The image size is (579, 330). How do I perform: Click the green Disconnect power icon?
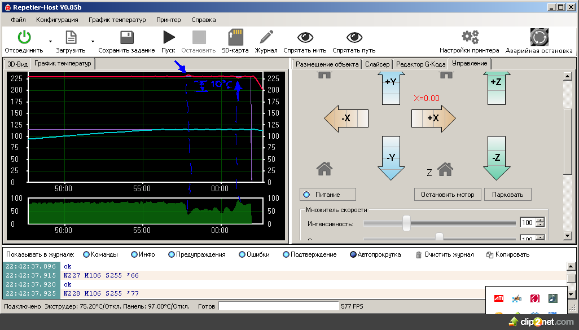[24, 38]
